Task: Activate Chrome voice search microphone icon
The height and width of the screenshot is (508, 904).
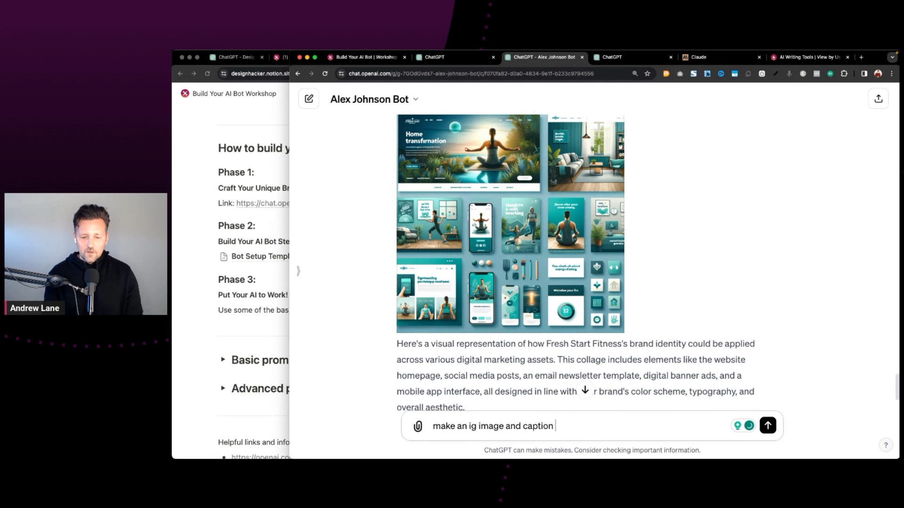Action: [x=789, y=74]
